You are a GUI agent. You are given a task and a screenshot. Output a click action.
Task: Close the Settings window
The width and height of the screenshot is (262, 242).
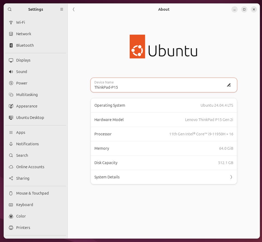click(x=254, y=10)
